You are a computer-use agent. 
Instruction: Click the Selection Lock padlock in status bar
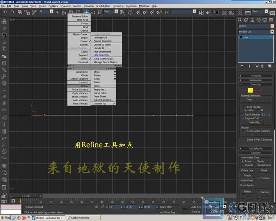click(x=96, y=207)
